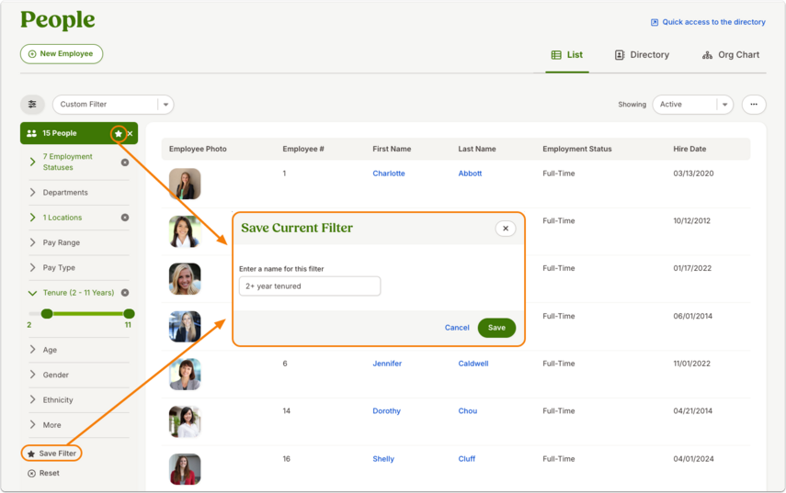Click the filter sliders icon button

[32, 104]
